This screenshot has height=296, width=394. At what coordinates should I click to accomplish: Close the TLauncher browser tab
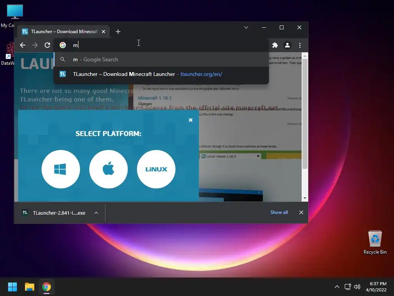pyautogui.click(x=104, y=32)
